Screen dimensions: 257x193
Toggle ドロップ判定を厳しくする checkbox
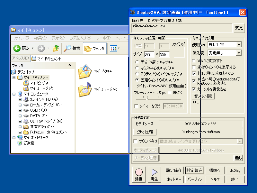pos(194,73)
